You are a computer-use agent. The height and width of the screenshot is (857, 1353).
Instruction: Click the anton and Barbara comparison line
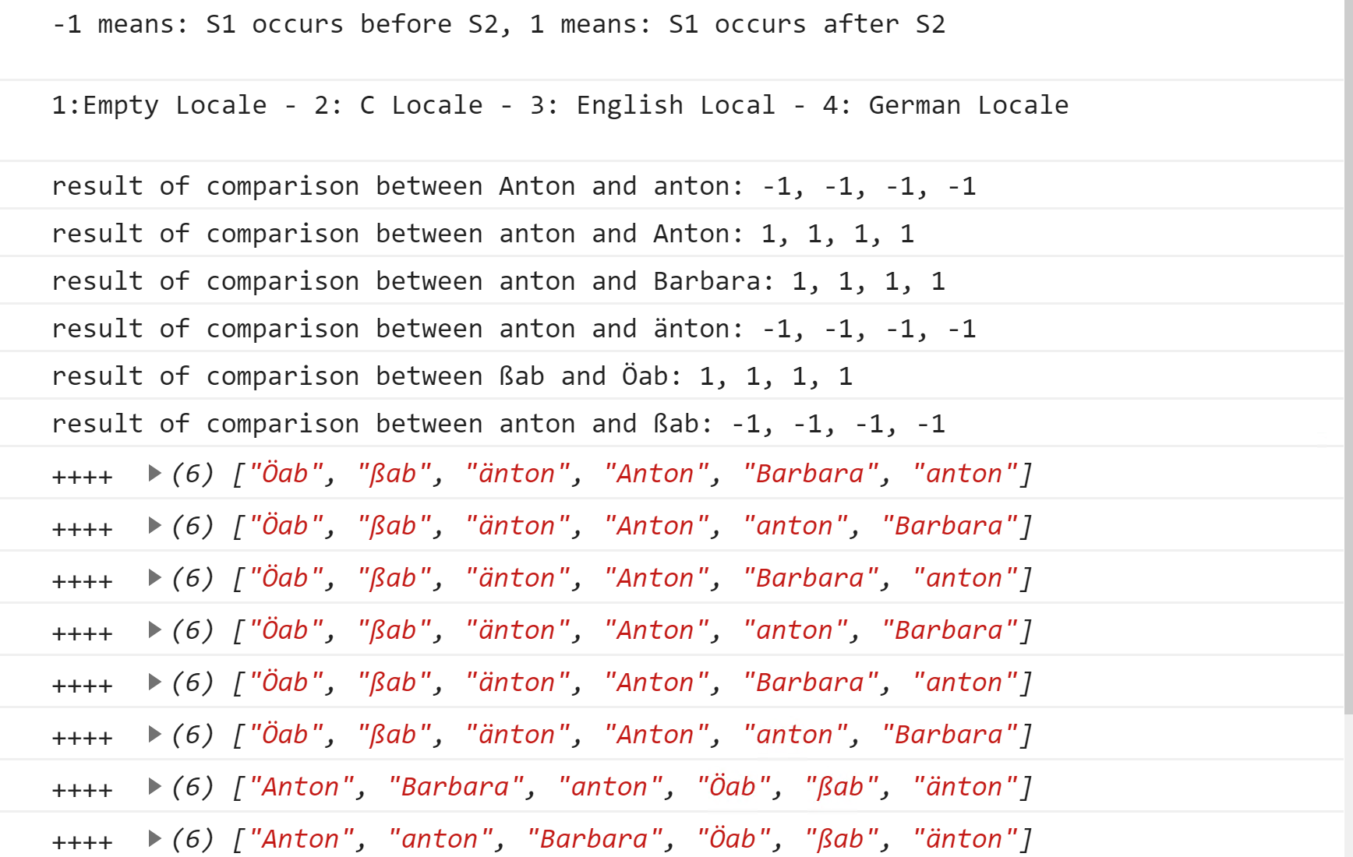498,281
